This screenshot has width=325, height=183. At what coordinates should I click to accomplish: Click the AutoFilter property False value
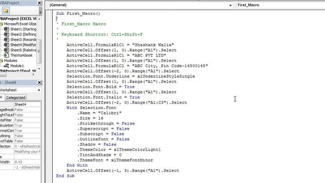27,120
